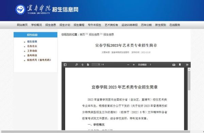Viewport: 204px width, 133px height.
Task: Select 艺术类校考 in navigation bar
Action: pos(112,25)
